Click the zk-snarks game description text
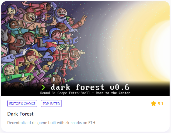This screenshot has height=133, width=171. [x=51, y=123]
